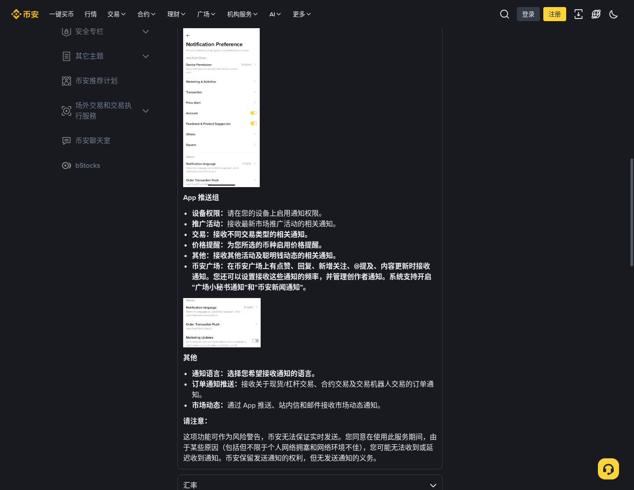This screenshot has height=490, width=634.
Task: Expand 场外交易和交易执行服務 section chevron
Action: (146, 111)
